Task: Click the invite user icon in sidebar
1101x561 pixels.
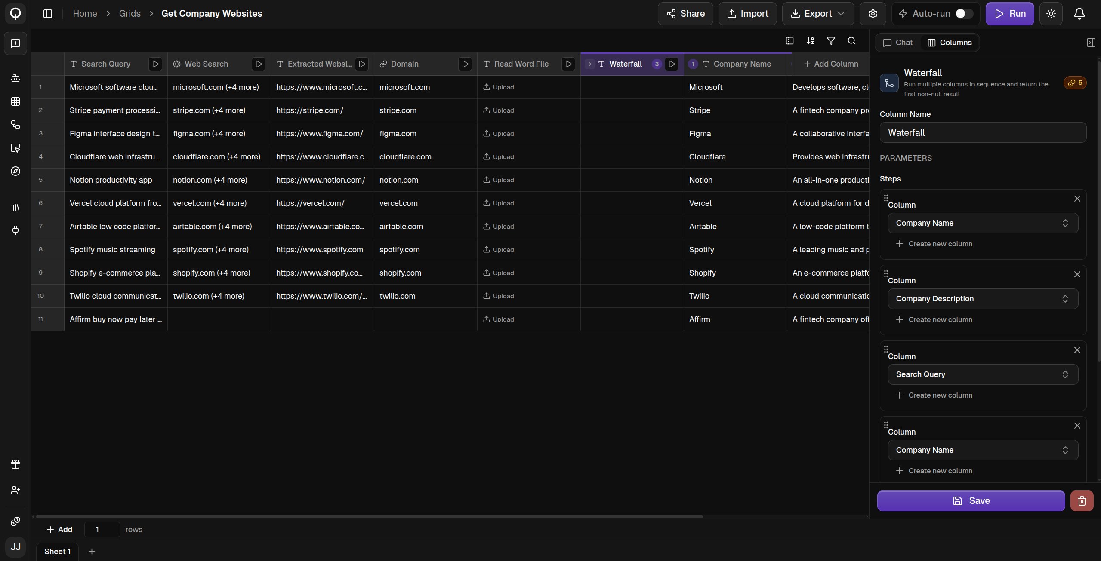Action: (15, 490)
